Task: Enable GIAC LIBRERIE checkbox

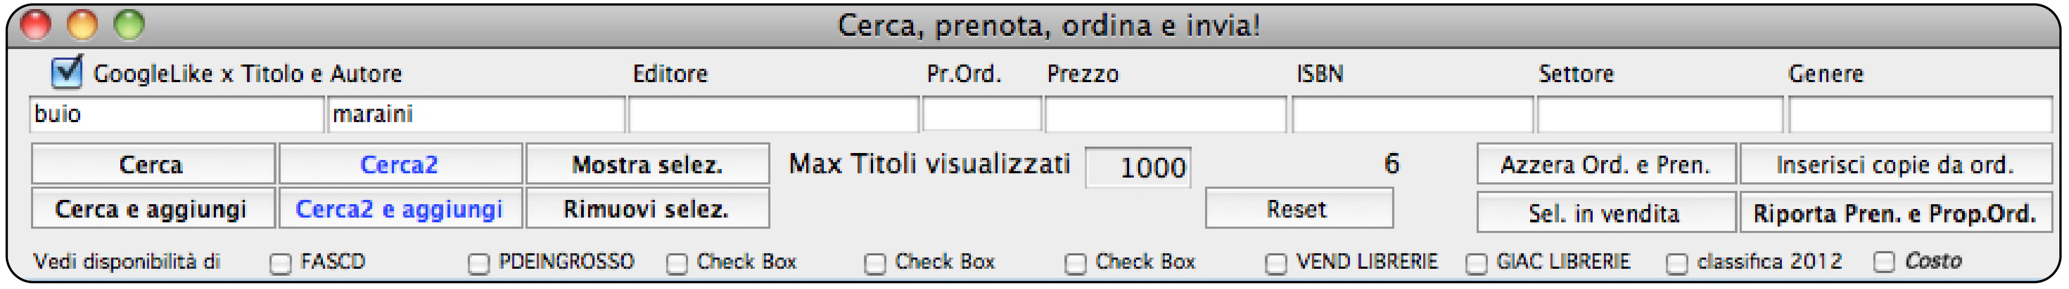Action: [1476, 263]
